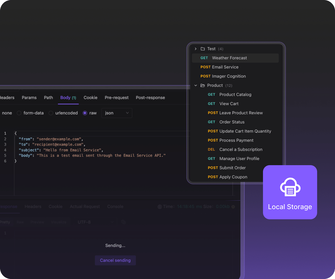This screenshot has width=335, height=279.
Task: Expand the Test collection
Action: click(x=195, y=49)
